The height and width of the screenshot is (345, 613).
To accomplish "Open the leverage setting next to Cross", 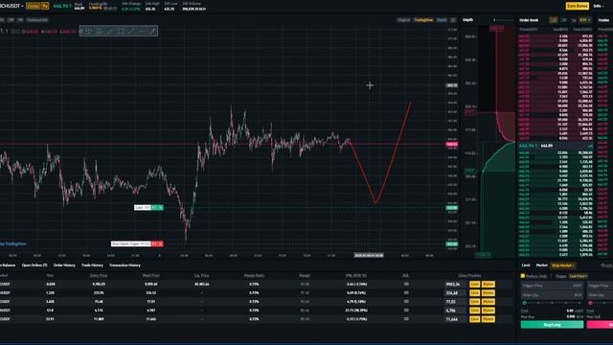I will pos(45,6).
